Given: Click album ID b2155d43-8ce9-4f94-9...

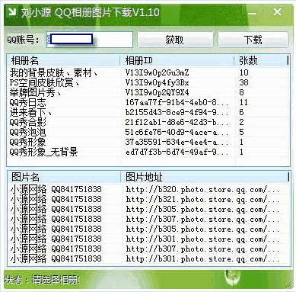Looking at the screenshot, I should [177, 112].
